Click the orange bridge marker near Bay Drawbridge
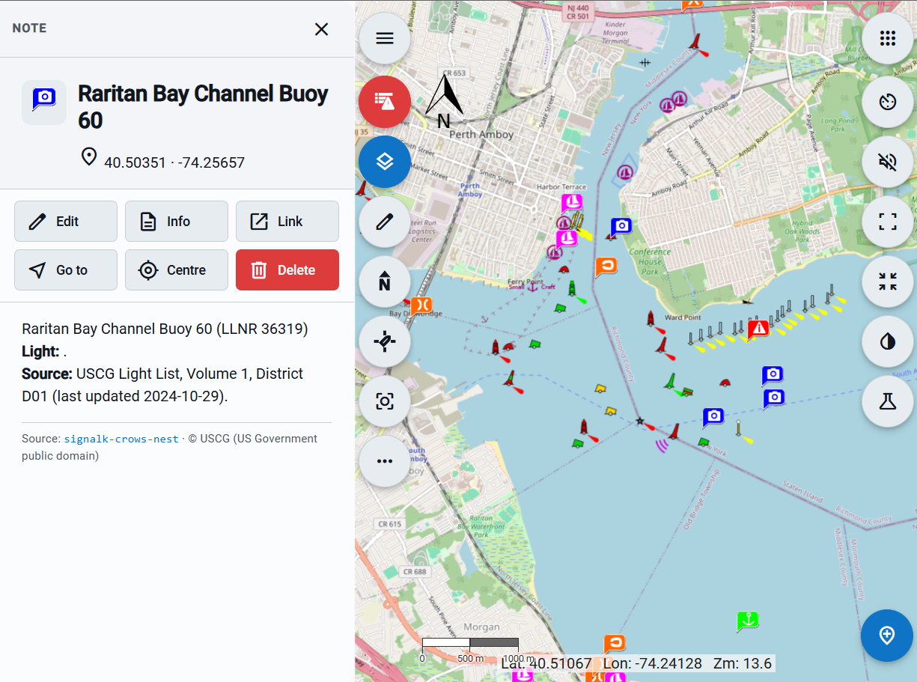The width and height of the screenshot is (917, 682). (x=421, y=305)
